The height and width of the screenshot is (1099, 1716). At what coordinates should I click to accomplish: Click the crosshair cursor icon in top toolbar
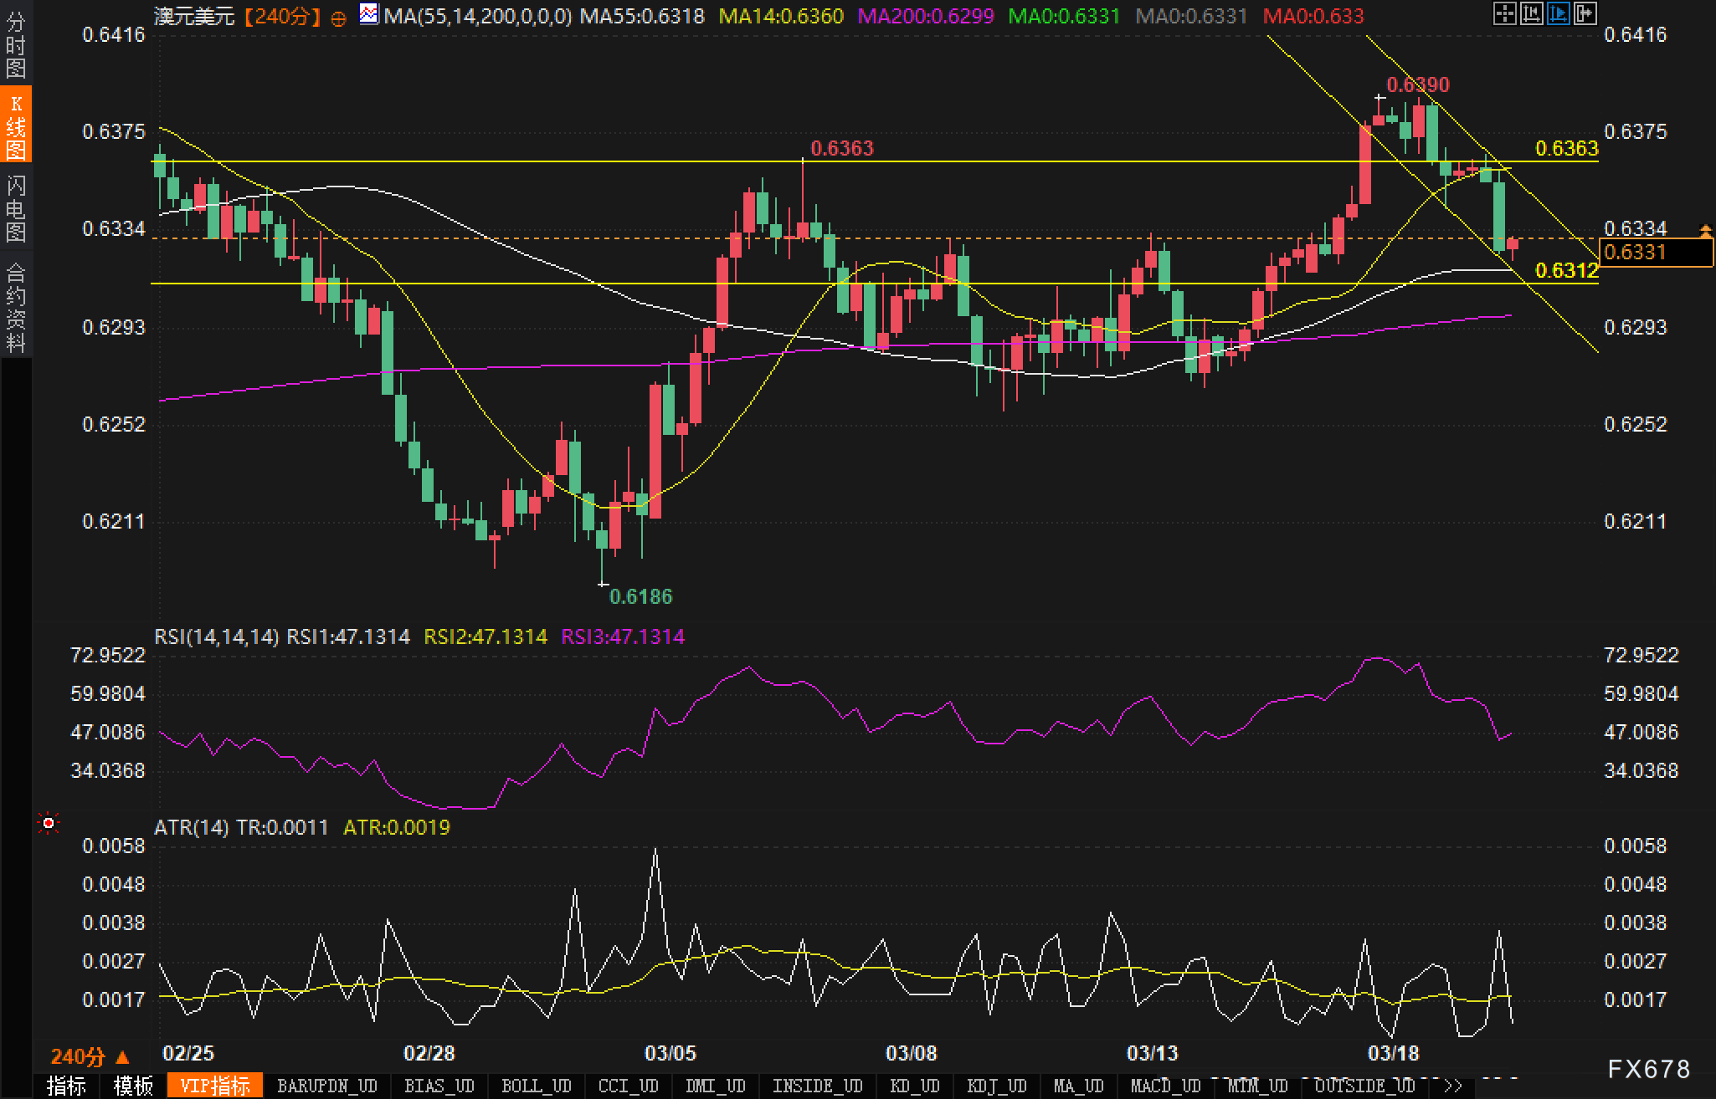click(x=1504, y=13)
